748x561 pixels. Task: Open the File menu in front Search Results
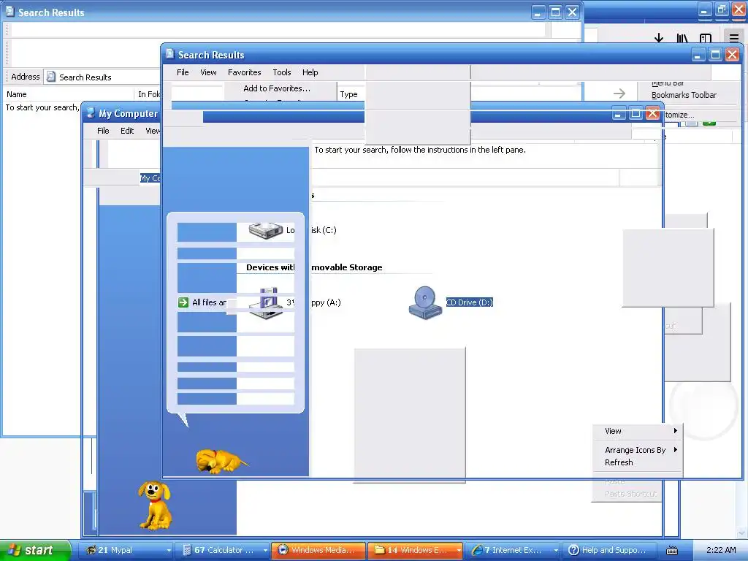coord(183,72)
